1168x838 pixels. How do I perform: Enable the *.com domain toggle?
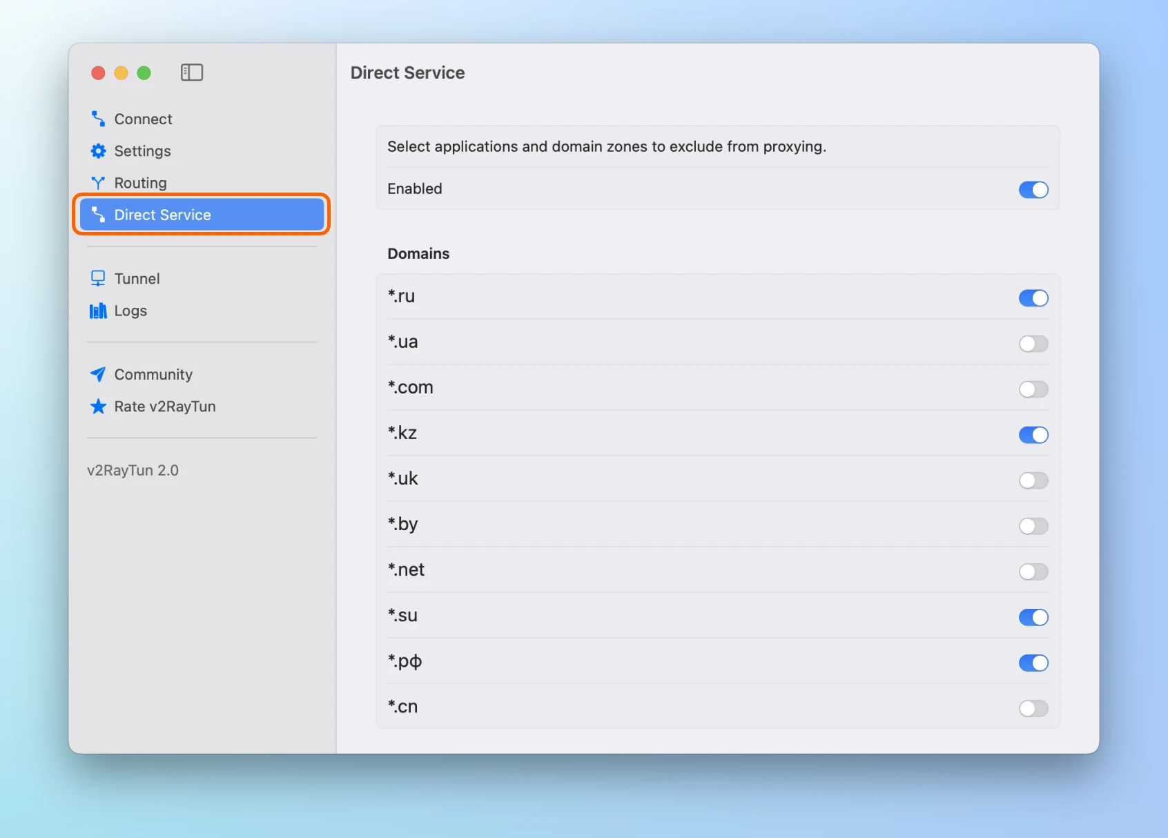1033,389
